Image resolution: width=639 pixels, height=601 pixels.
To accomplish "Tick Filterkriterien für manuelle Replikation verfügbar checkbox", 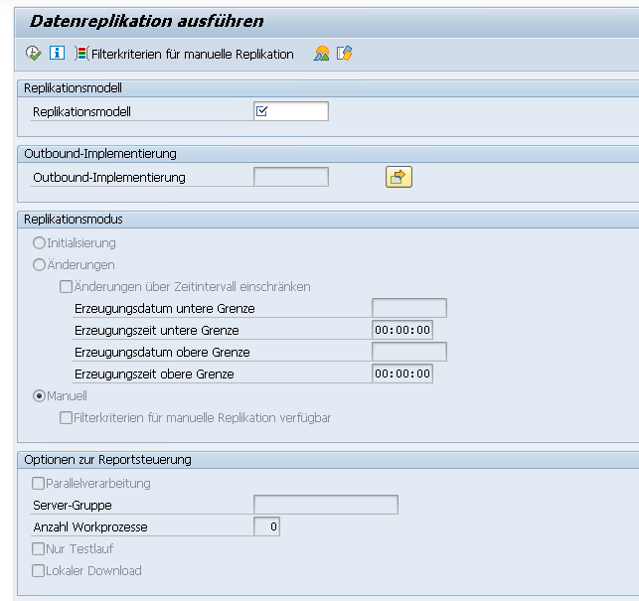I will pyautogui.click(x=66, y=417).
